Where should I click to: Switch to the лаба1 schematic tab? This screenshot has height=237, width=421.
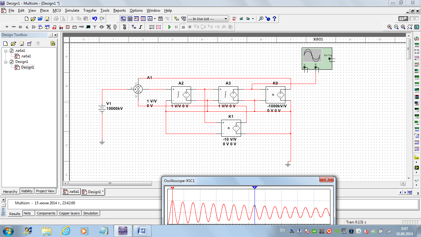coord(71,192)
